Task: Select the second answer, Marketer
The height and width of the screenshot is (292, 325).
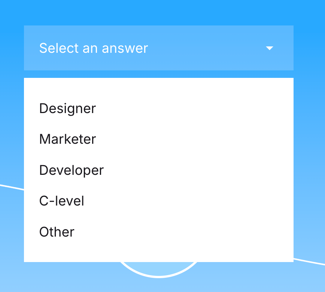Action: (67, 139)
